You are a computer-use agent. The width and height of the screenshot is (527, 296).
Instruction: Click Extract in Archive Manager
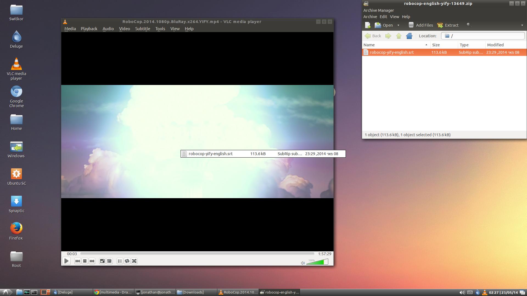pos(448,25)
